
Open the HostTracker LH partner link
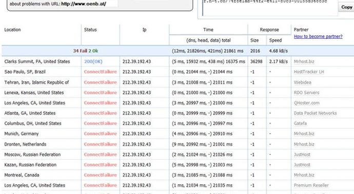click(309, 72)
